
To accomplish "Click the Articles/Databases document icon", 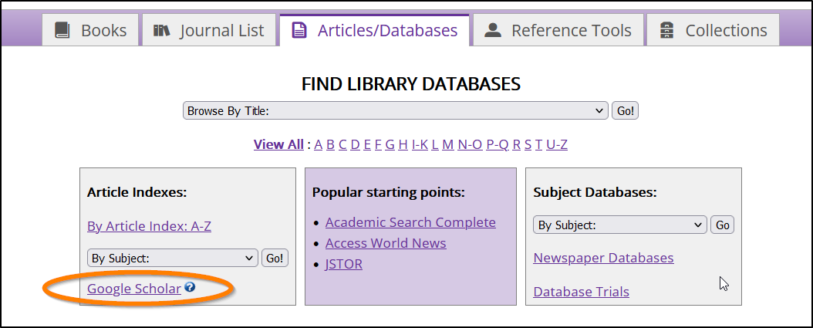I will pyautogui.click(x=299, y=31).
